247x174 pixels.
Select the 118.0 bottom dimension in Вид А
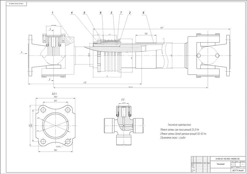pos(56,150)
